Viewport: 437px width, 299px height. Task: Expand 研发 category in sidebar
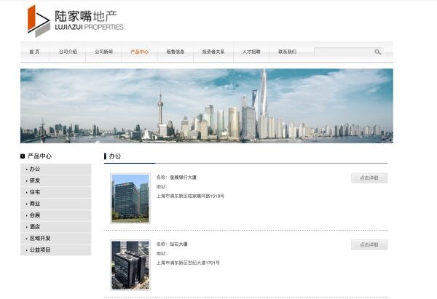click(35, 180)
